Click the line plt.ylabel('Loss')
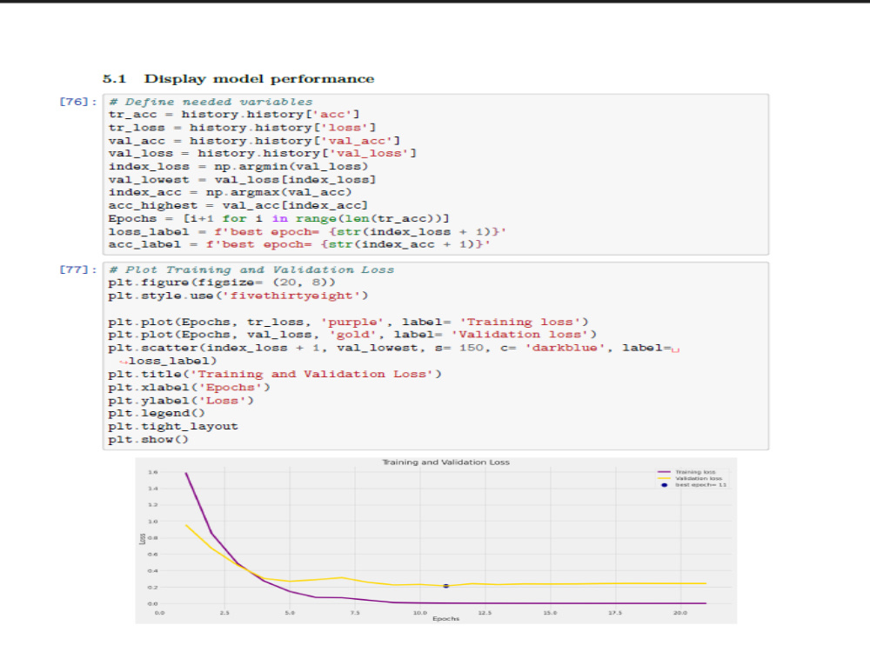The height and width of the screenshot is (652, 870). (x=182, y=400)
